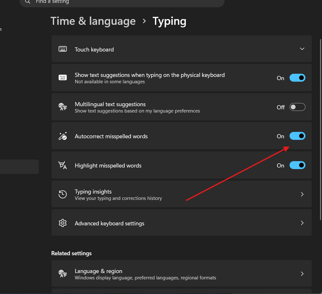Click the Multilingual text suggestions title

(110, 104)
